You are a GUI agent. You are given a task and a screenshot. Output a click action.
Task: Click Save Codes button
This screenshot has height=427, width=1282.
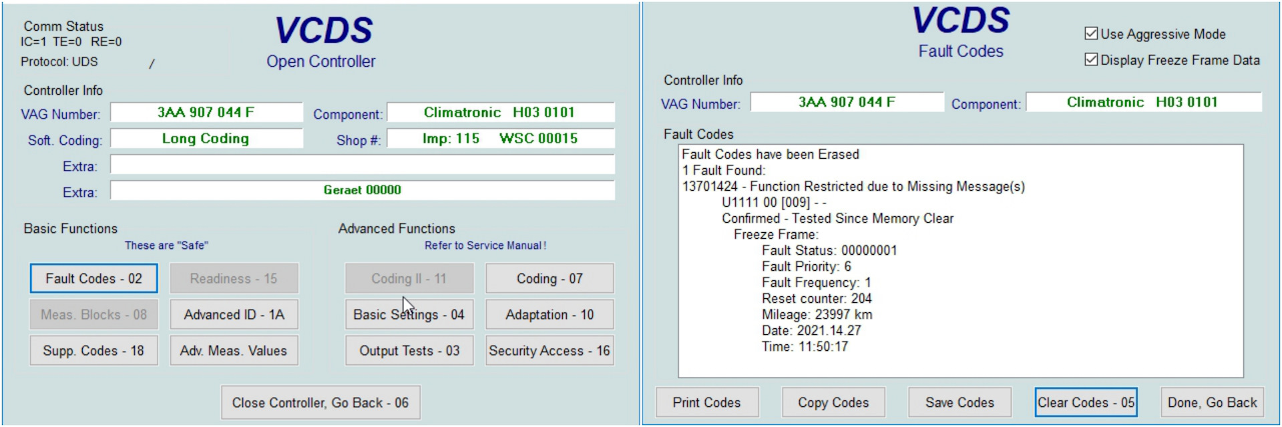pyautogui.click(x=959, y=402)
